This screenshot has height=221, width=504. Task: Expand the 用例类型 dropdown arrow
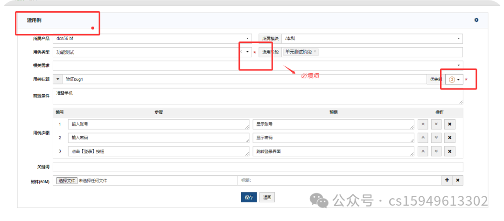click(247, 52)
